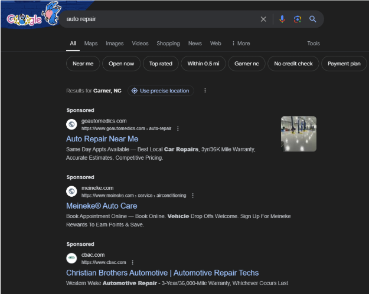The image size is (369, 294).
Task: Start voice search with microphone icon
Action: coord(282,19)
